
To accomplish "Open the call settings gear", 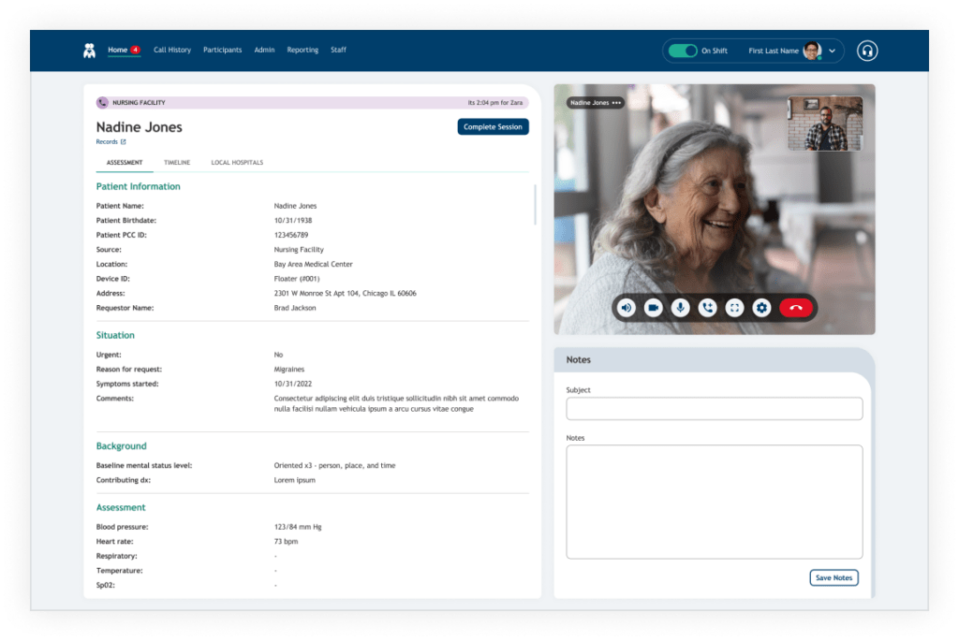I will point(761,307).
